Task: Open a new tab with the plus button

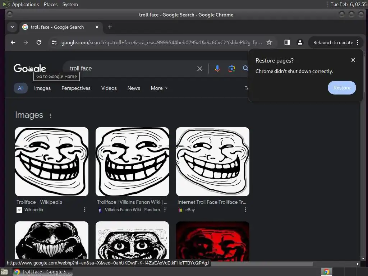Action: [x=110, y=27]
